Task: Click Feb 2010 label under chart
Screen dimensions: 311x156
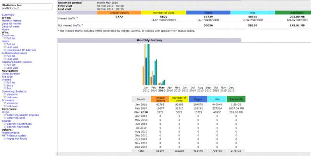Action: [x=154, y=89]
